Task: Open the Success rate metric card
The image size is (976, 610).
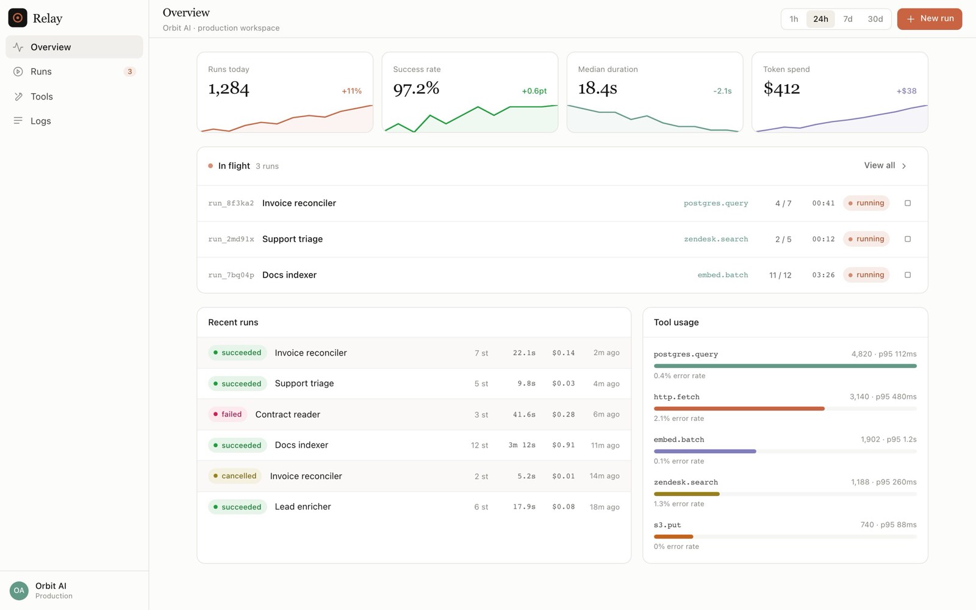Action: pyautogui.click(x=470, y=92)
